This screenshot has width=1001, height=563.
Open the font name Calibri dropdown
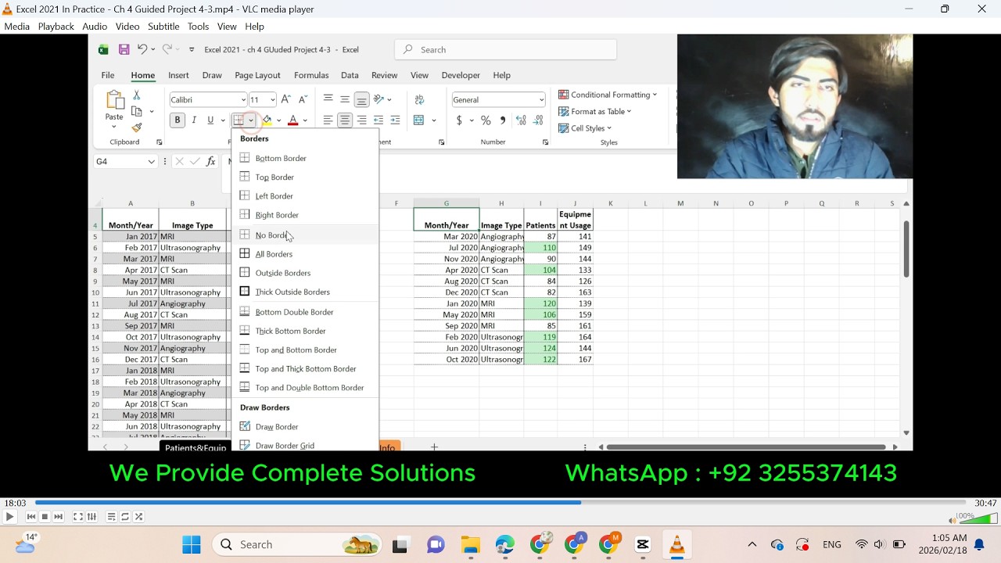point(243,100)
